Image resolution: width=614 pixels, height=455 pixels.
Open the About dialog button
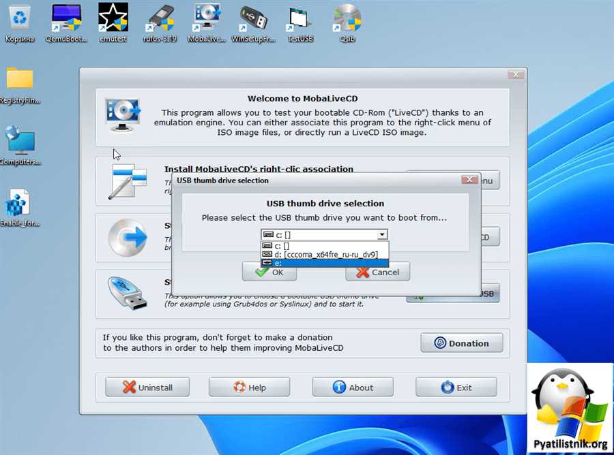[x=353, y=388]
